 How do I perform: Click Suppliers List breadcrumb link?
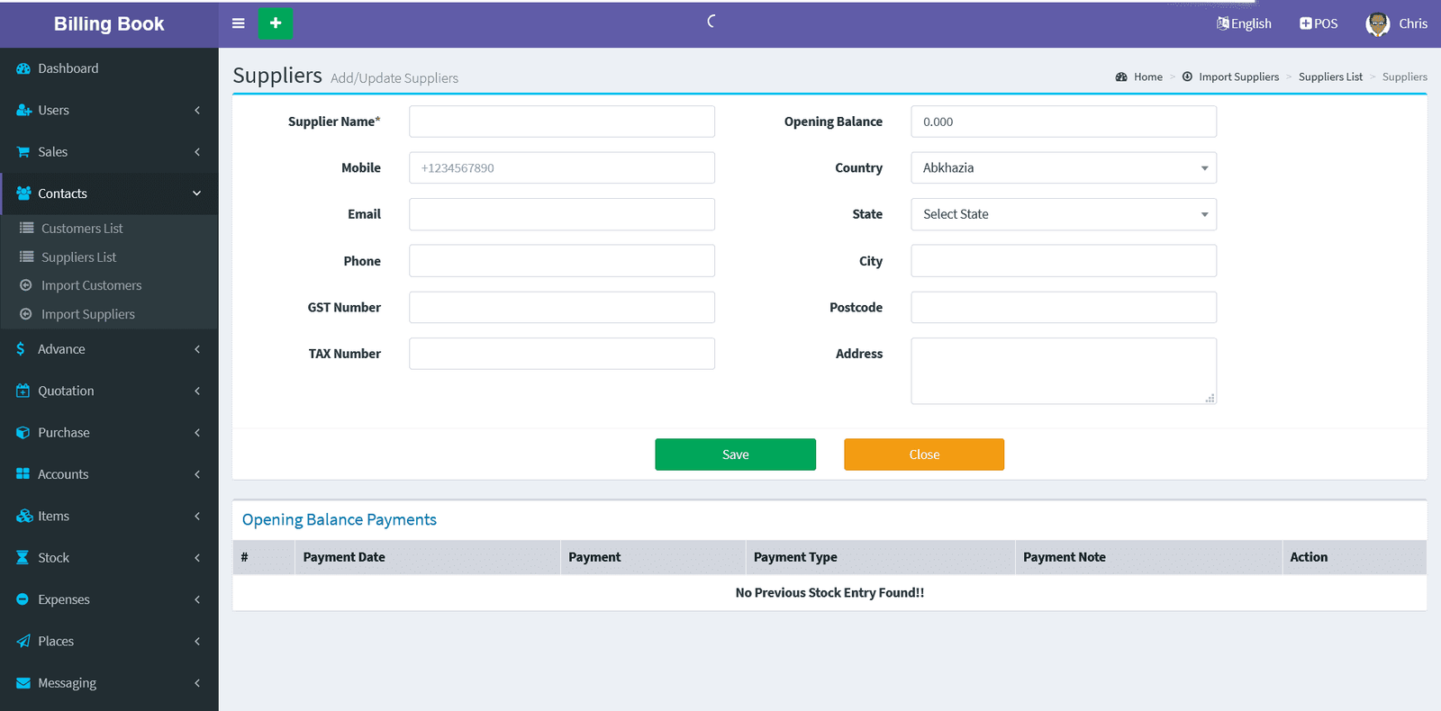tap(1329, 77)
